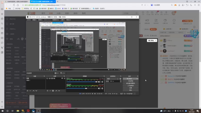Toggle visibility eye of the display capture source
This screenshot has width=201, height=113.
tap(62, 78)
